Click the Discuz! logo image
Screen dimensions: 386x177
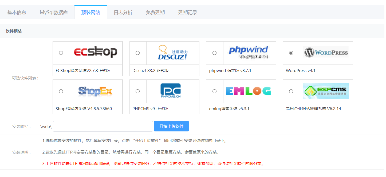tap(172, 53)
